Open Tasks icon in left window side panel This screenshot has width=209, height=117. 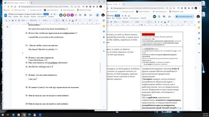[x=104, y=32]
